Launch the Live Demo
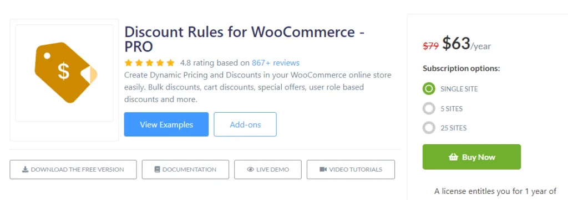The width and height of the screenshot is (568, 200). pos(268,169)
